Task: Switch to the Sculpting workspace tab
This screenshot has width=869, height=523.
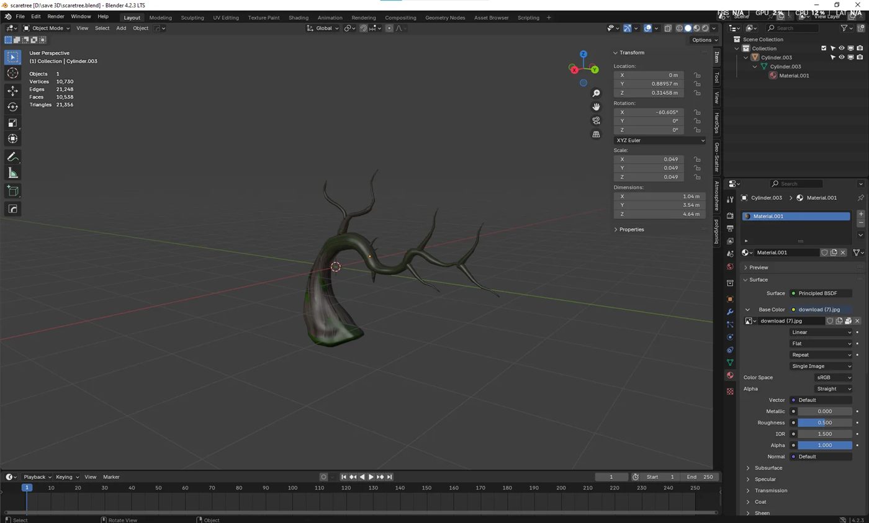Action: point(192,17)
